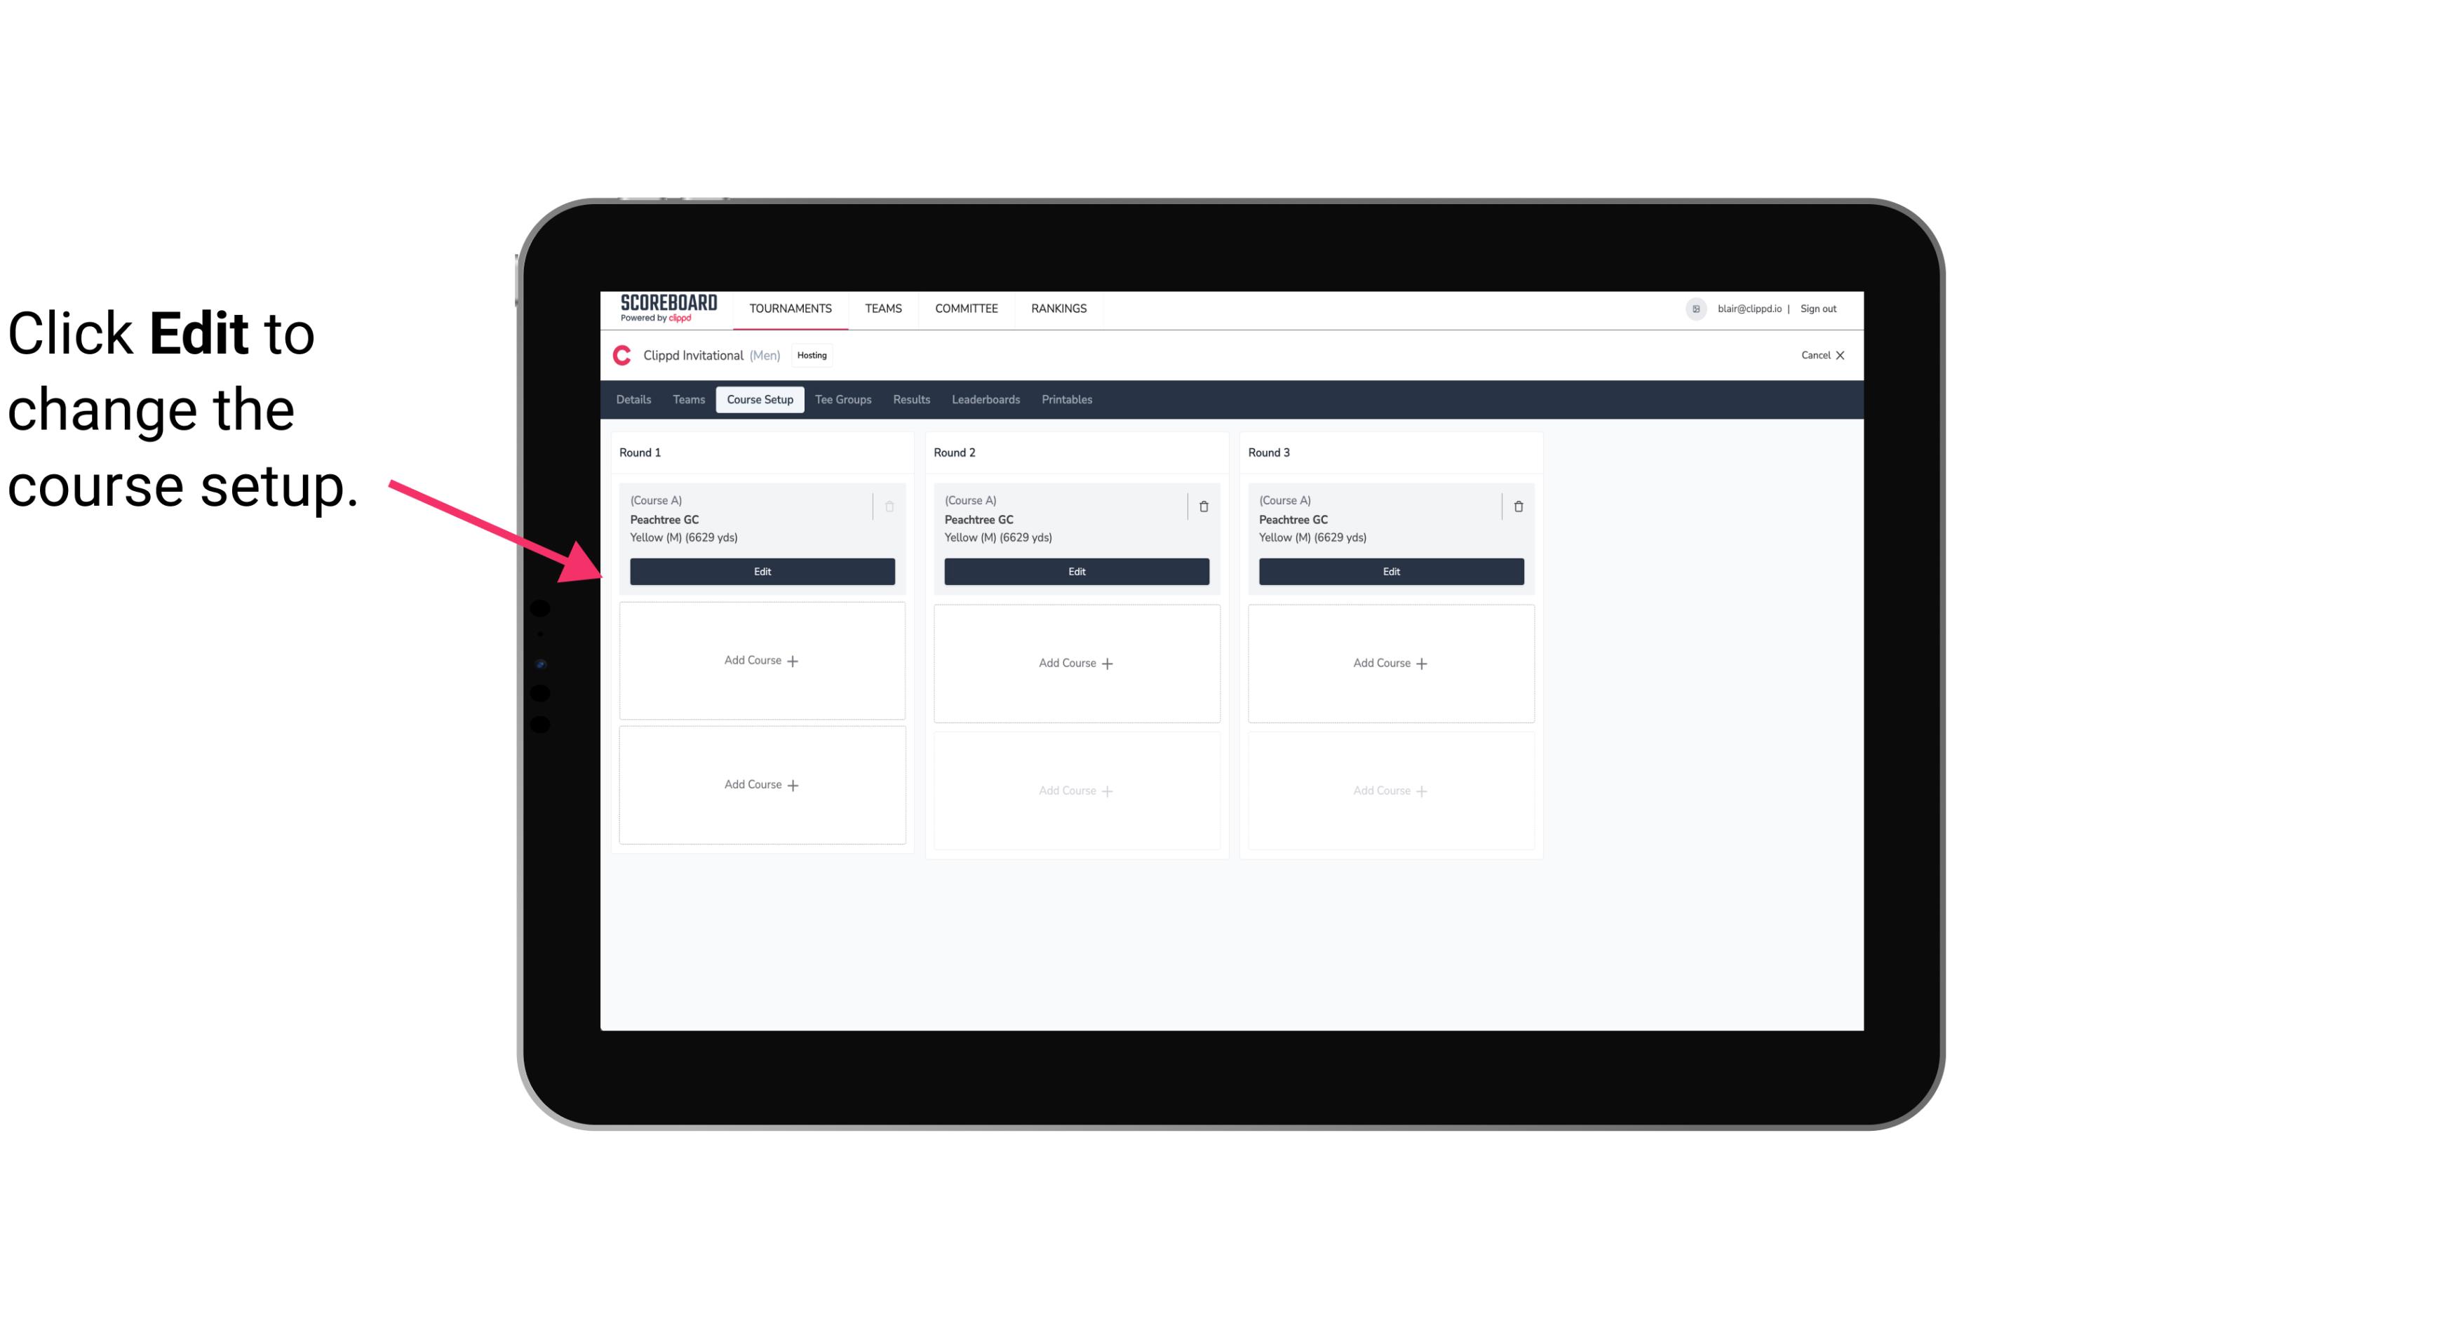Click the Details tab
Image resolution: width=2455 pixels, height=1321 pixels.
point(634,398)
